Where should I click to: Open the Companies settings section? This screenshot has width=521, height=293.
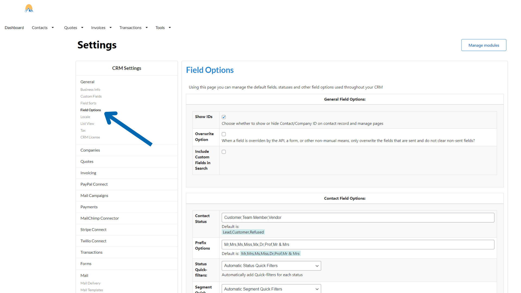(x=90, y=150)
